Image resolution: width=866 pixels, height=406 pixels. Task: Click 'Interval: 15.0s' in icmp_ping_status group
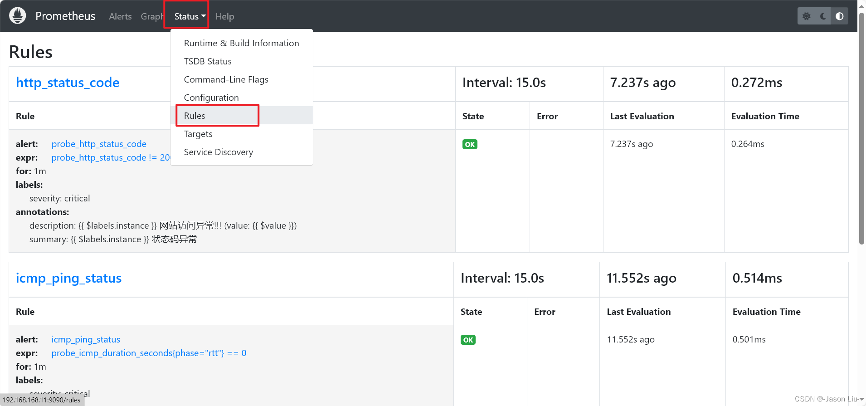pos(502,278)
